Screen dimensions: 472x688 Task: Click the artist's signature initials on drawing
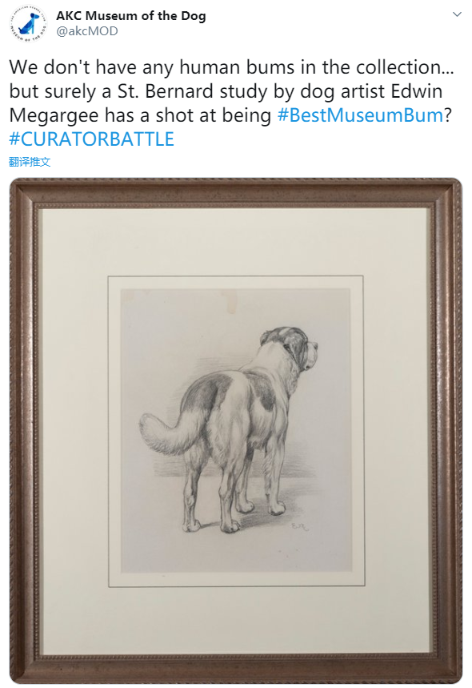[x=299, y=527]
